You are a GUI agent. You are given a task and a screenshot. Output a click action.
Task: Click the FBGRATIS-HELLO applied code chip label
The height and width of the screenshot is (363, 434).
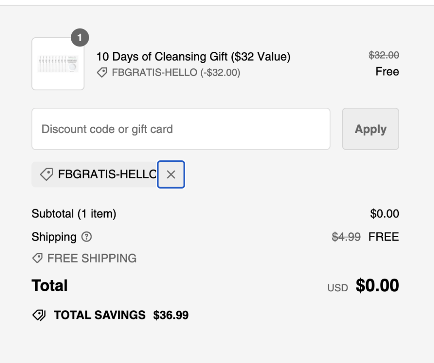[107, 174]
